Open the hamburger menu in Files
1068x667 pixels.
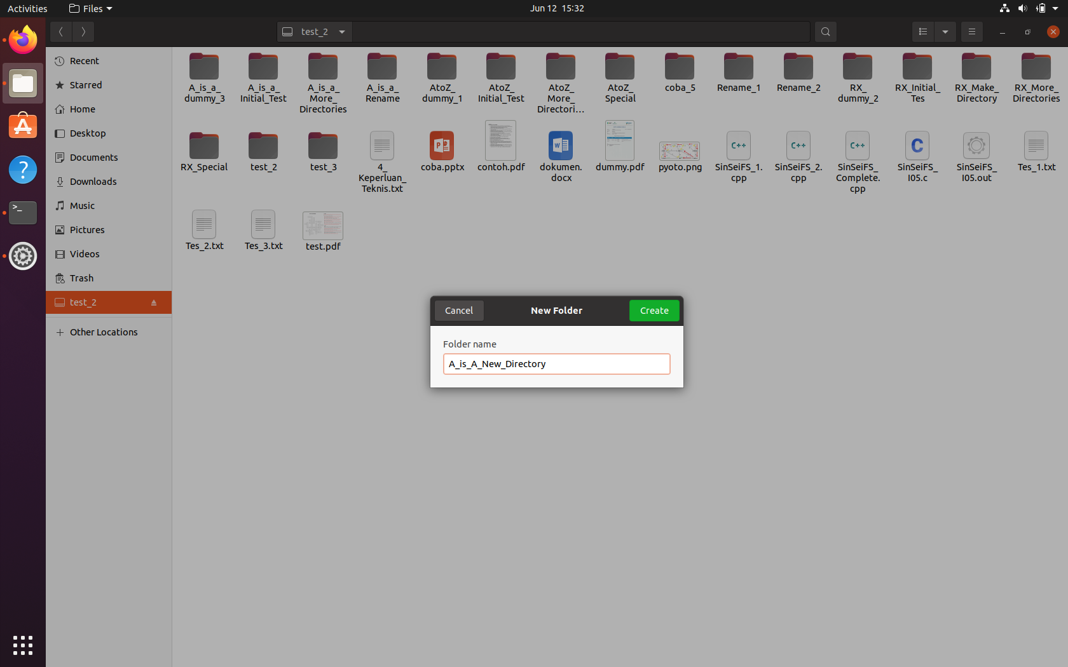click(x=971, y=32)
